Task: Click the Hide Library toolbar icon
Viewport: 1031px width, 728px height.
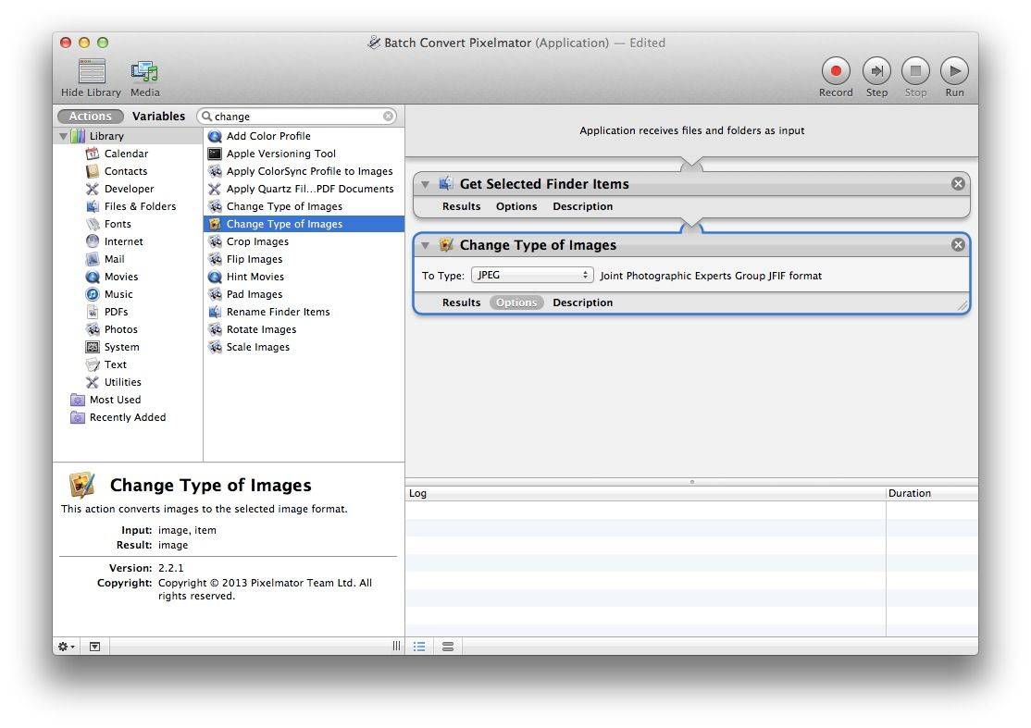Action: (91, 71)
